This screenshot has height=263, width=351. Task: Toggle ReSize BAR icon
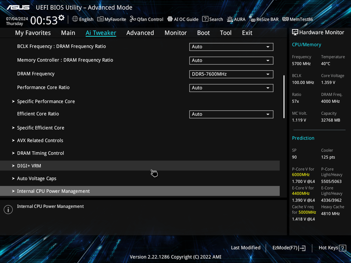click(252, 19)
